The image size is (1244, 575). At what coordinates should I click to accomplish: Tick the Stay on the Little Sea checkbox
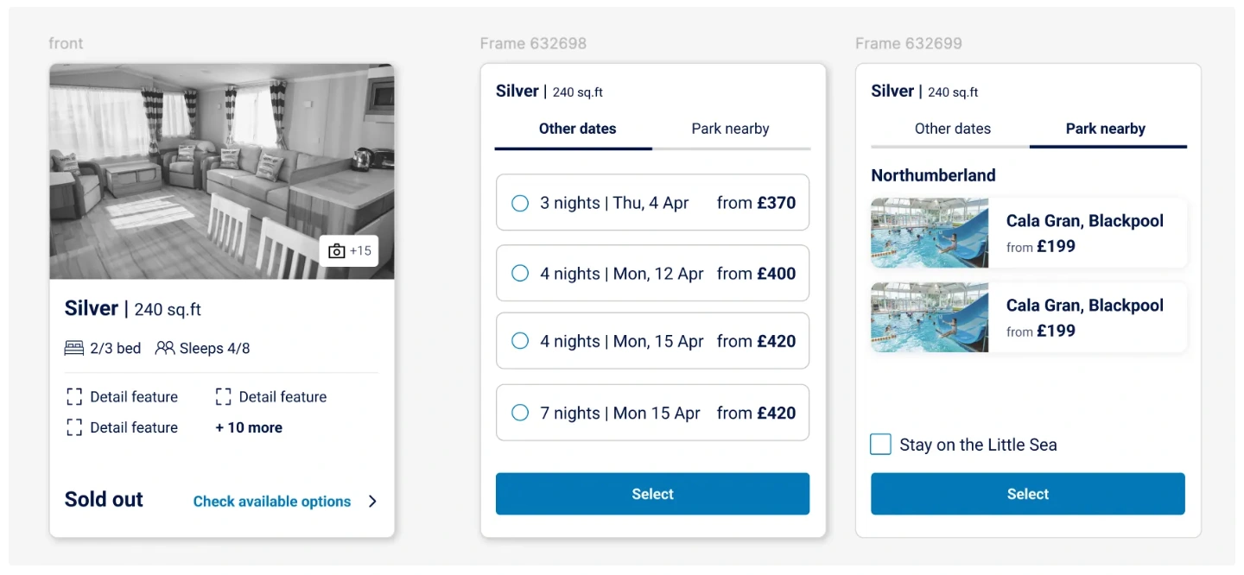[880, 445]
